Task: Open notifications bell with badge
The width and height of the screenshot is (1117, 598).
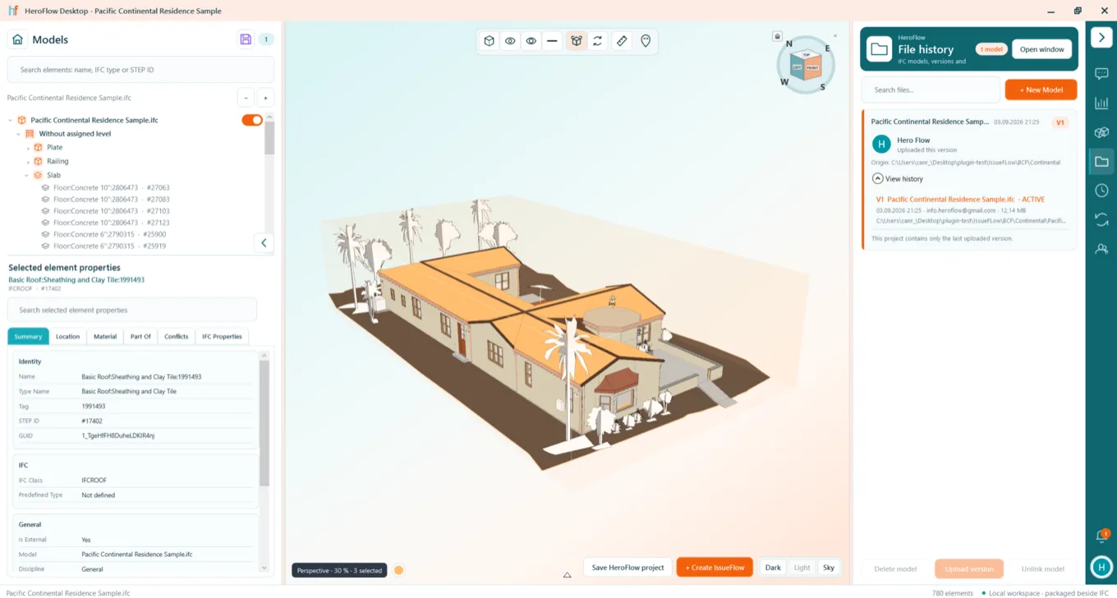Action: click(x=1101, y=536)
